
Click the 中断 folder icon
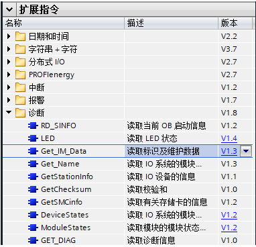tap(21, 87)
